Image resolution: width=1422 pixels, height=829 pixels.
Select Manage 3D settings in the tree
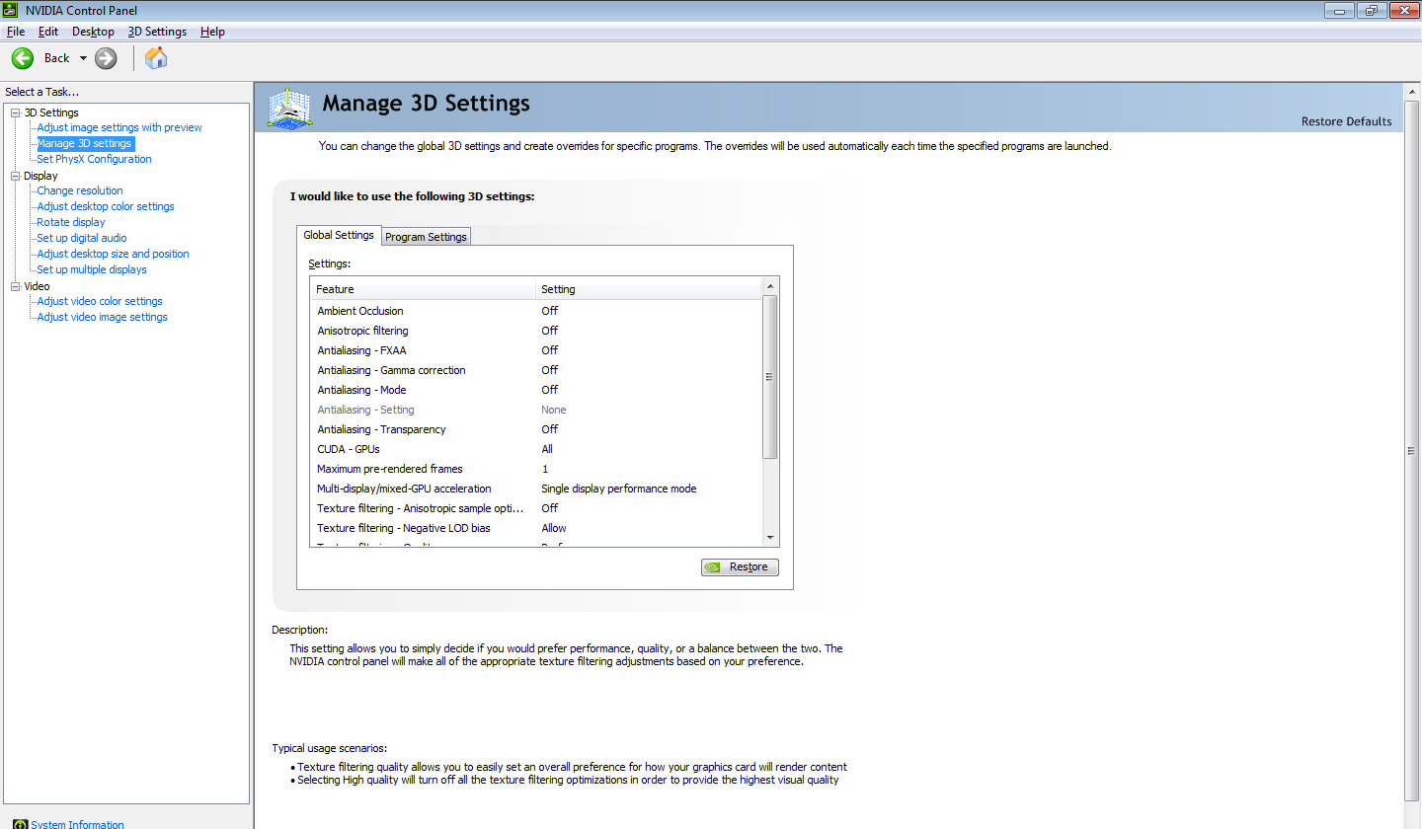[84, 143]
